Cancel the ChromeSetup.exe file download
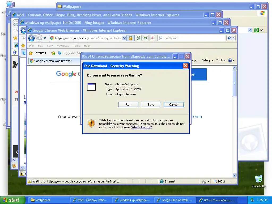 174,105
